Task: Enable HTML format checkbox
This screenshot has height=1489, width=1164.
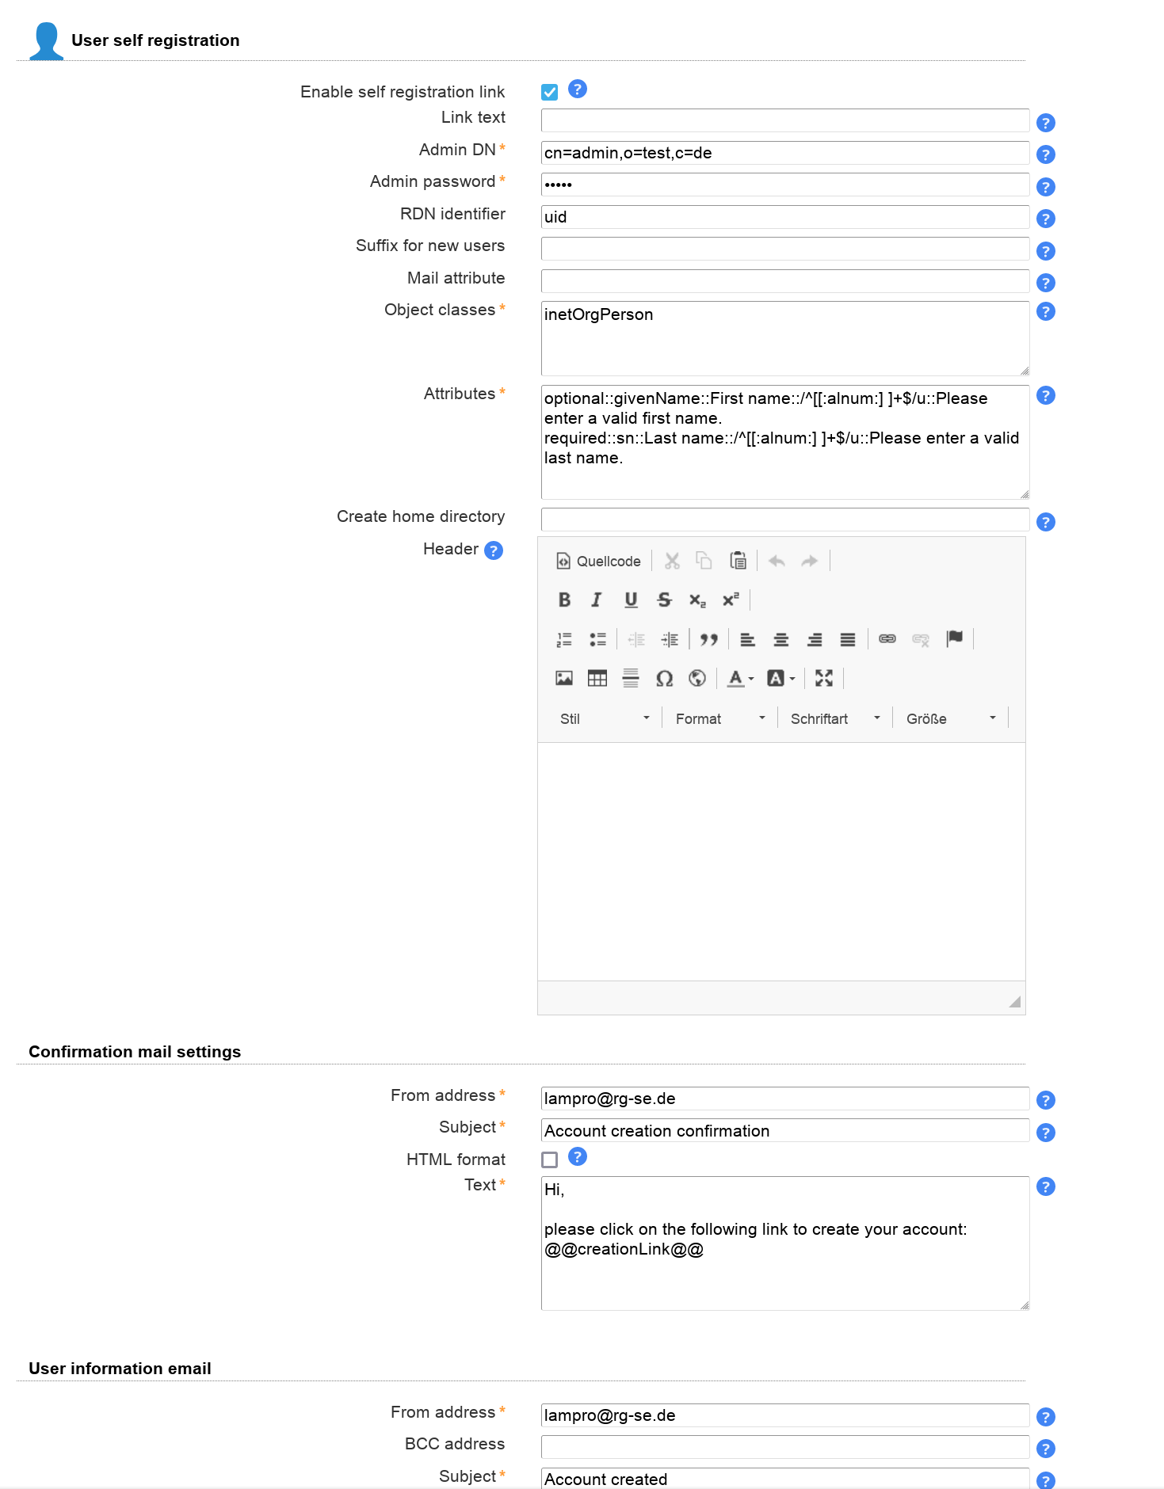Action: (x=550, y=1160)
